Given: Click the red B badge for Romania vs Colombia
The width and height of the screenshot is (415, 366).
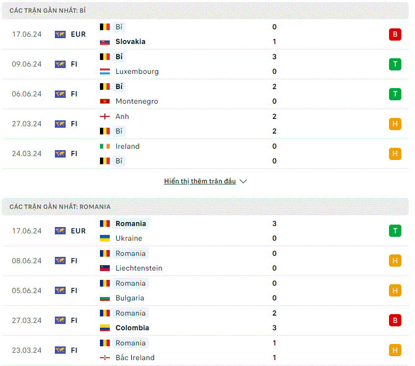Looking at the screenshot, I should [x=395, y=320].
